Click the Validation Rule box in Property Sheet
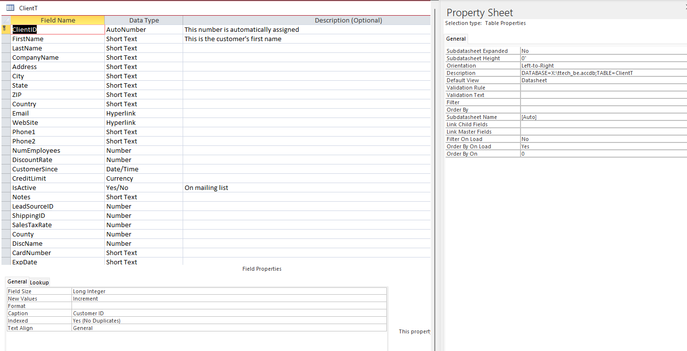Viewport: 687px width, 351px height. click(602, 88)
